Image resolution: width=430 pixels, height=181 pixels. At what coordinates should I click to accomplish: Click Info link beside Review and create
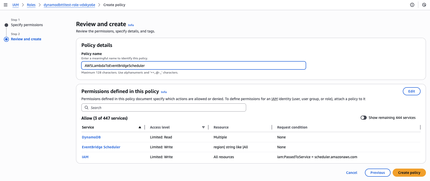tap(131, 25)
